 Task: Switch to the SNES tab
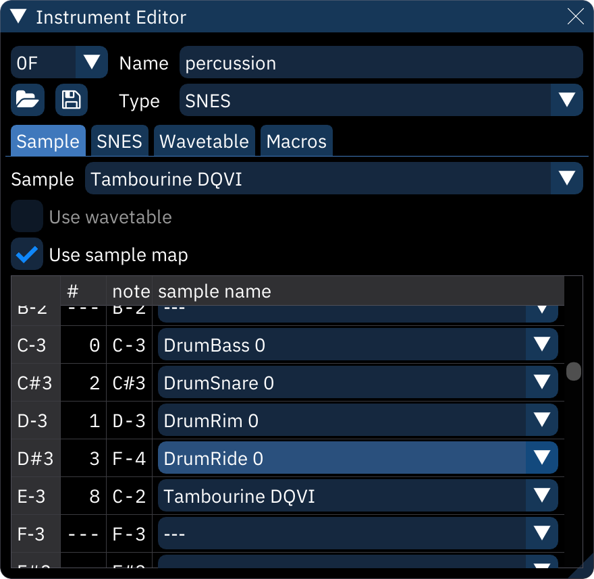119,141
